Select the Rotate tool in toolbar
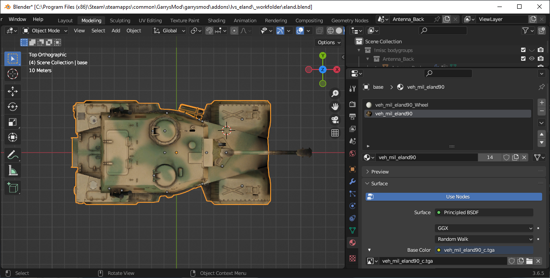This screenshot has width=550, height=278. click(x=13, y=107)
